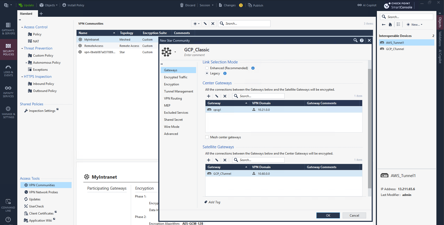444x225 pixels.
Task: Open Gateways & Servers sidebar view
Action: pos(8,28)
